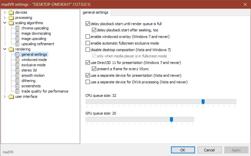Click the processing folder icon
This screenshot has height=156, width=251.
[11, 18]
